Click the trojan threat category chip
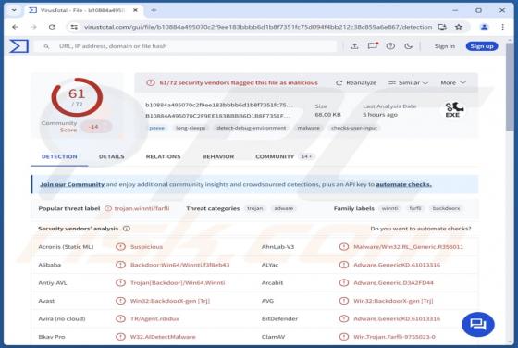 coord(255,208)
